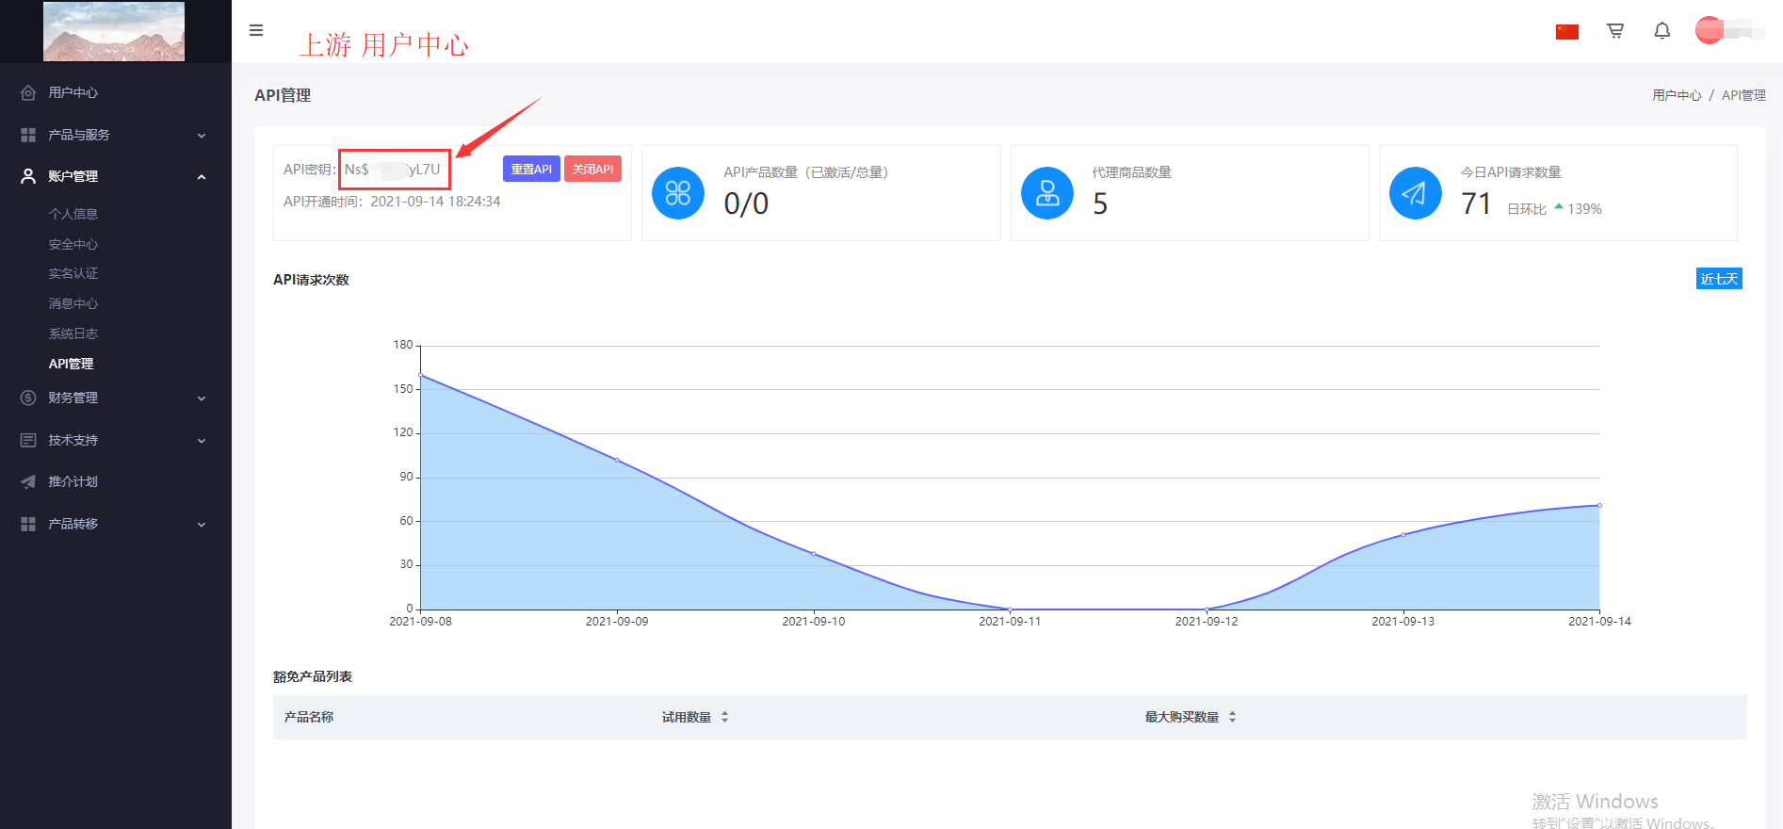Click the agent product count icon
This screenshot has height=829, width=1783.
(1046, 193)
